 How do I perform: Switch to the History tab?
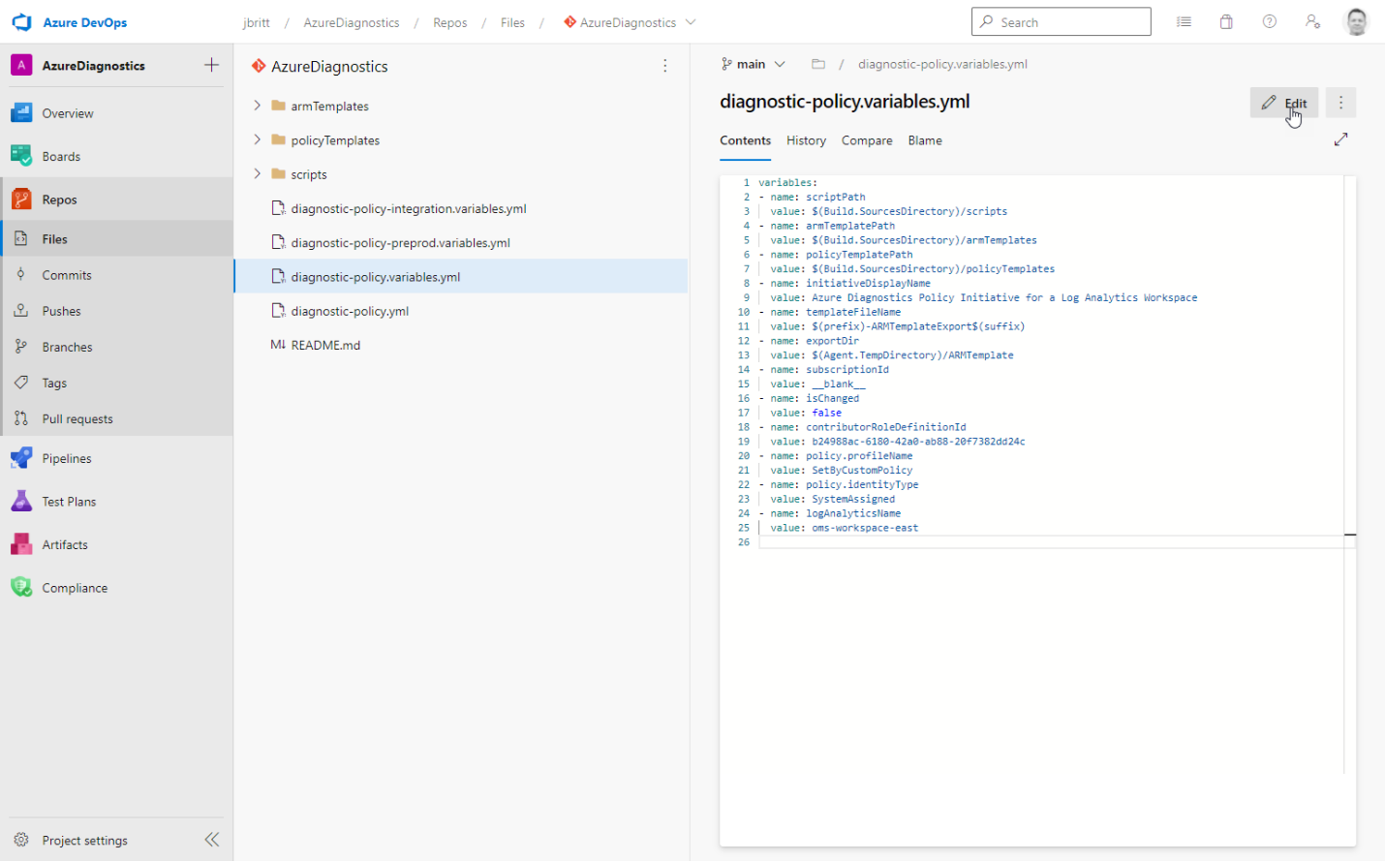pyautogui.click(x=806, y=140)
